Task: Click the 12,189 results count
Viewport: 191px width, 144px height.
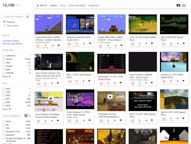Action: [9, 5]
